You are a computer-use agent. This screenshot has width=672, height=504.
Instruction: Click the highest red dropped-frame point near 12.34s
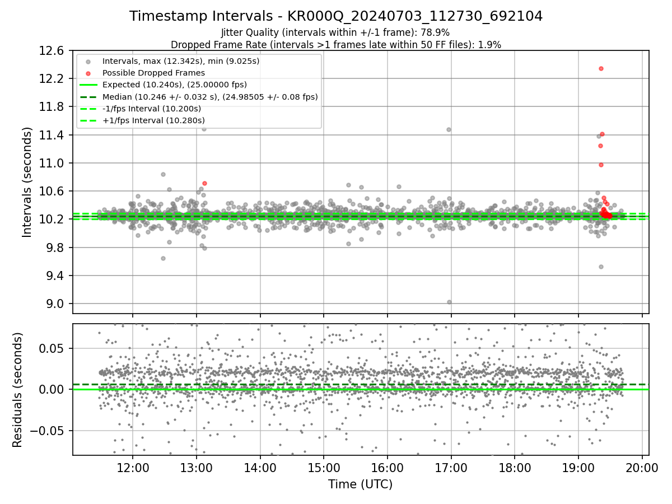(601, 68)
